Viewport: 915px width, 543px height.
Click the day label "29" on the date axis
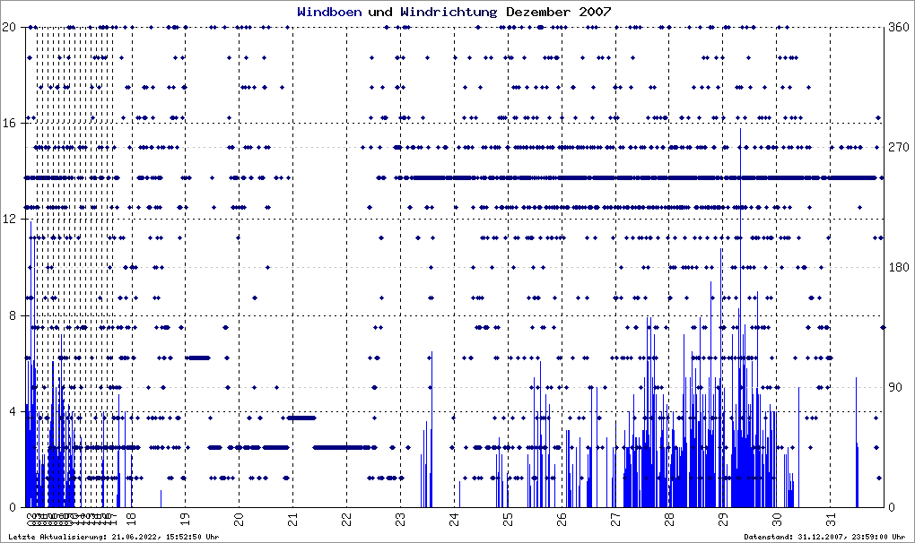click(722, 519)
